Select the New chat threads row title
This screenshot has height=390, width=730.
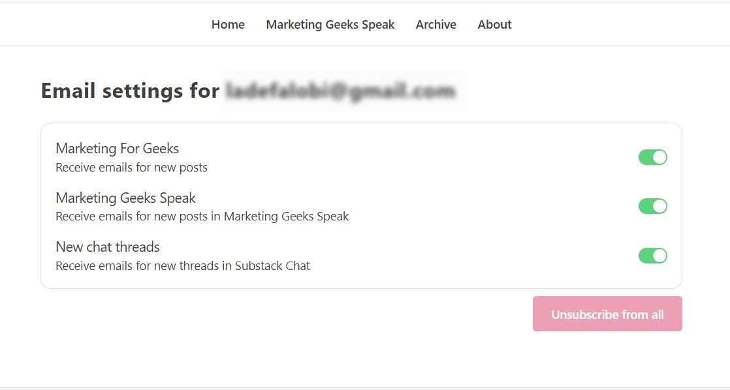click(x=107, y=247)
